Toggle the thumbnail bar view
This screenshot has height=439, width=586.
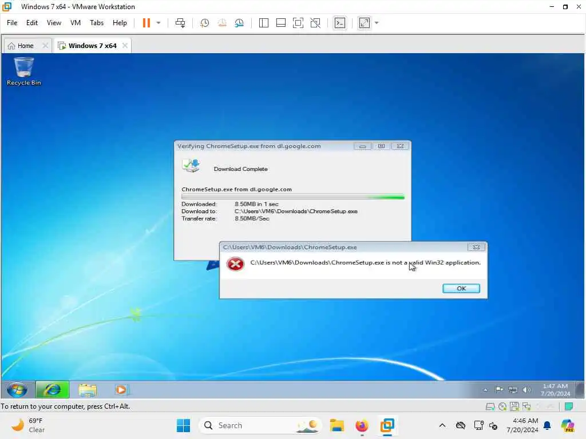pyautogui.click(x=280, y=23)
